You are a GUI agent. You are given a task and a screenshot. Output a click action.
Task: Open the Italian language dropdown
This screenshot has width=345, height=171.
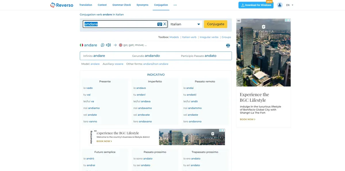[185, 24]
